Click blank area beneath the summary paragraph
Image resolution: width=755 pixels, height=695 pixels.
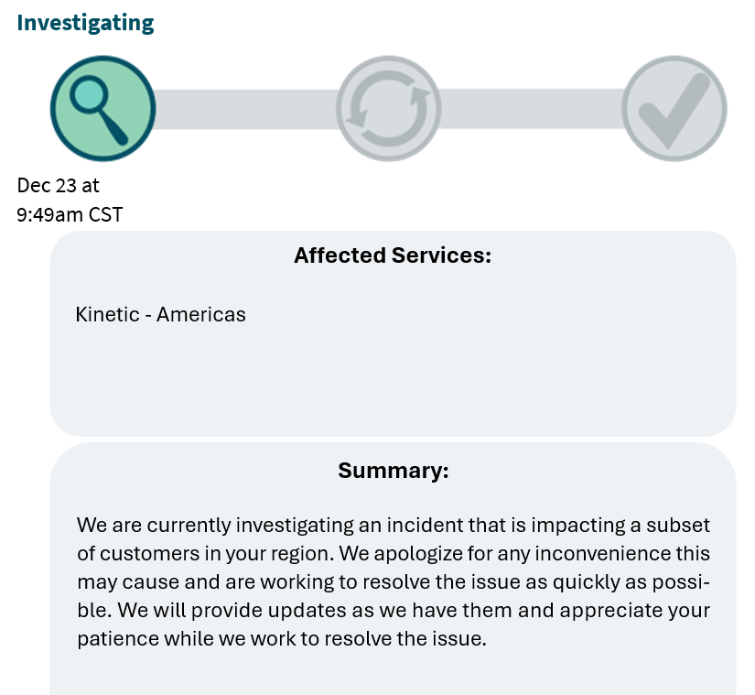[393, 675]
